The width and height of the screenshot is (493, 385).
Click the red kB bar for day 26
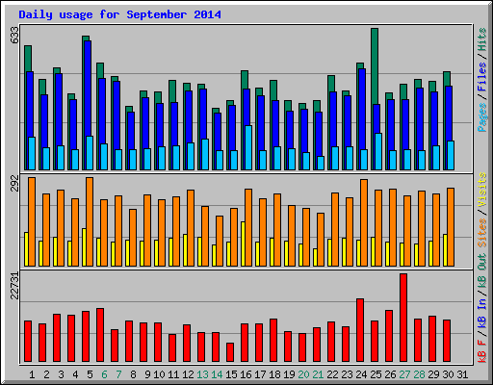pos(389,336)
